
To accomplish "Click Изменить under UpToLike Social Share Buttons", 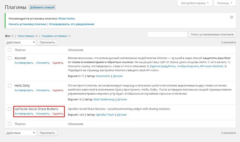I will [x=43, y=114].
